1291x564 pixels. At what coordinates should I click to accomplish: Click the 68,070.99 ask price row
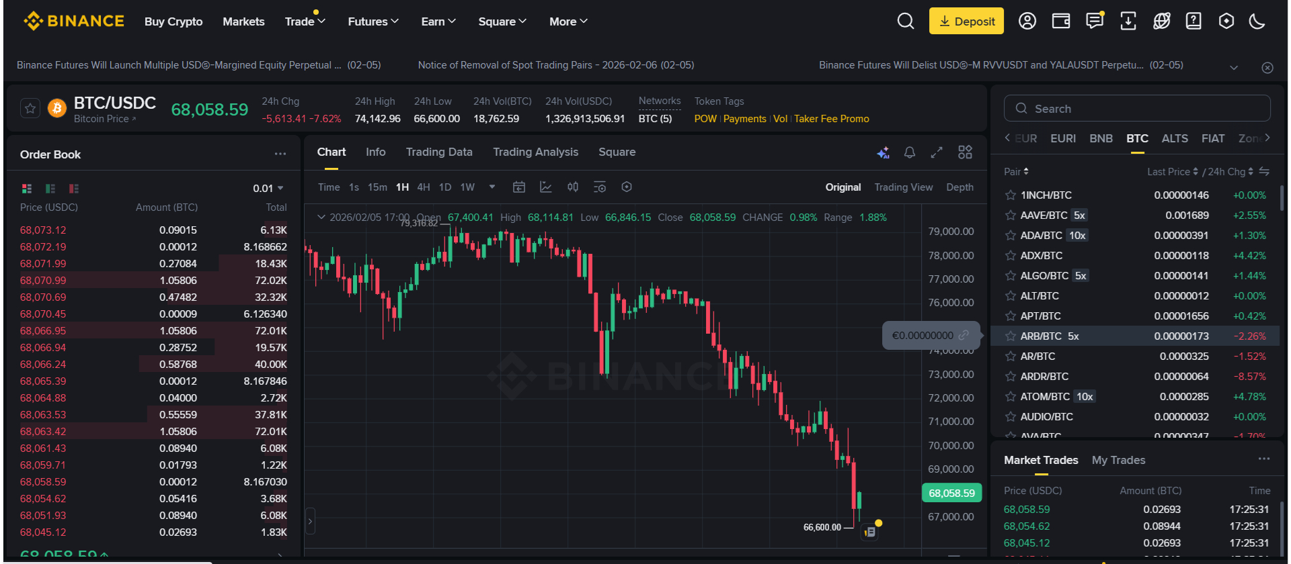tap(43, 281)
